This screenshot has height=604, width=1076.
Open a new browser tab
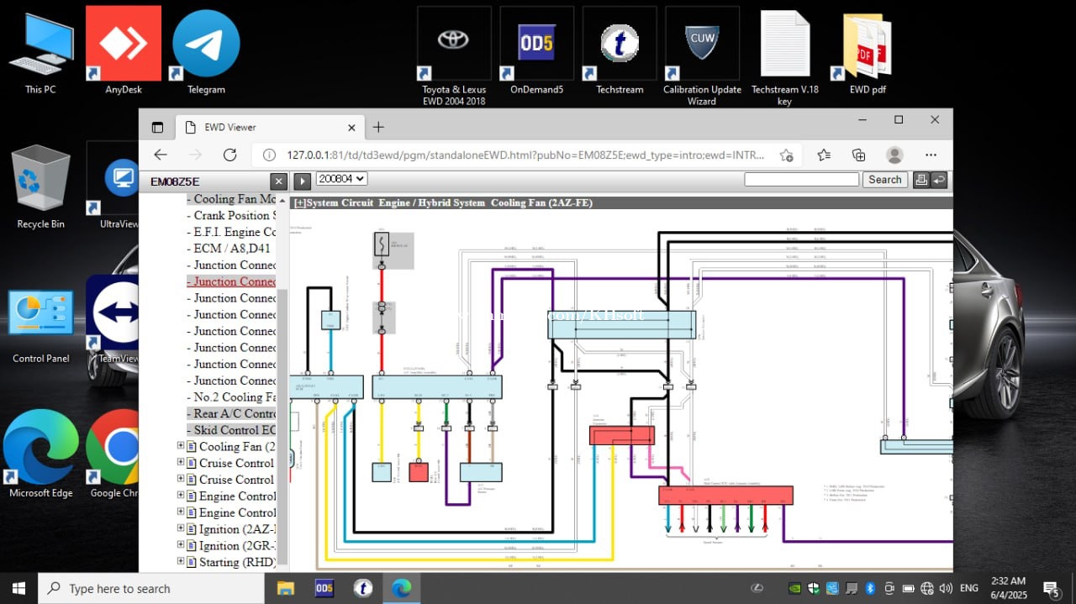click(378, 128)
